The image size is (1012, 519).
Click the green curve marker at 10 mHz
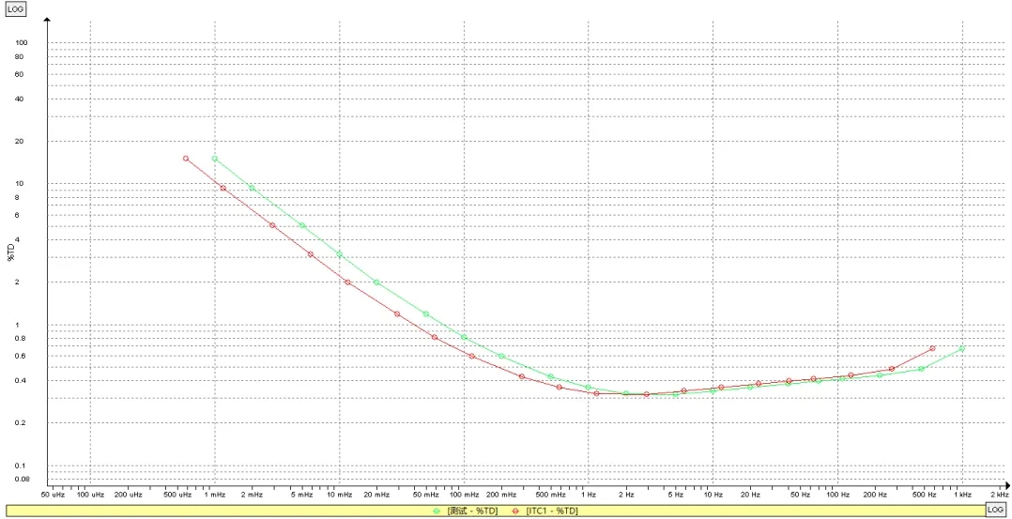pos(339,254)
